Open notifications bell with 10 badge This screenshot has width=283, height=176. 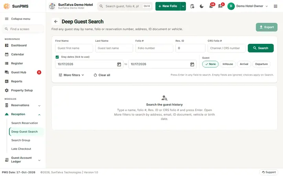pos(211,6)
